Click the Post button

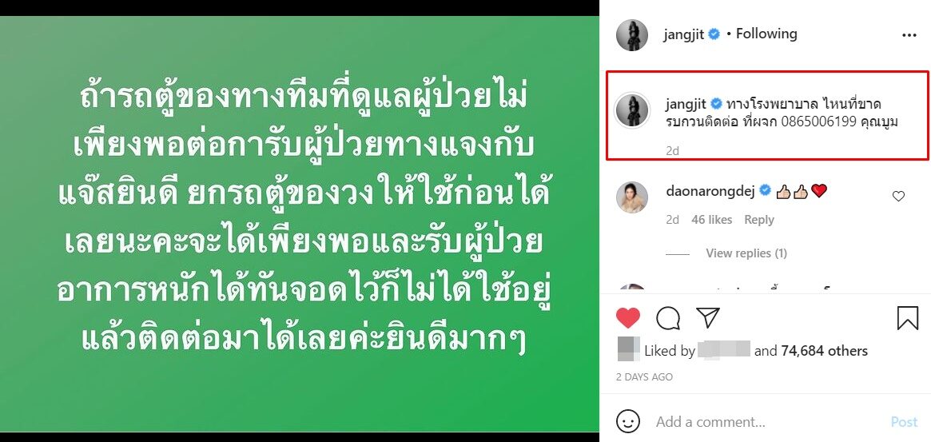click(904, 422)
